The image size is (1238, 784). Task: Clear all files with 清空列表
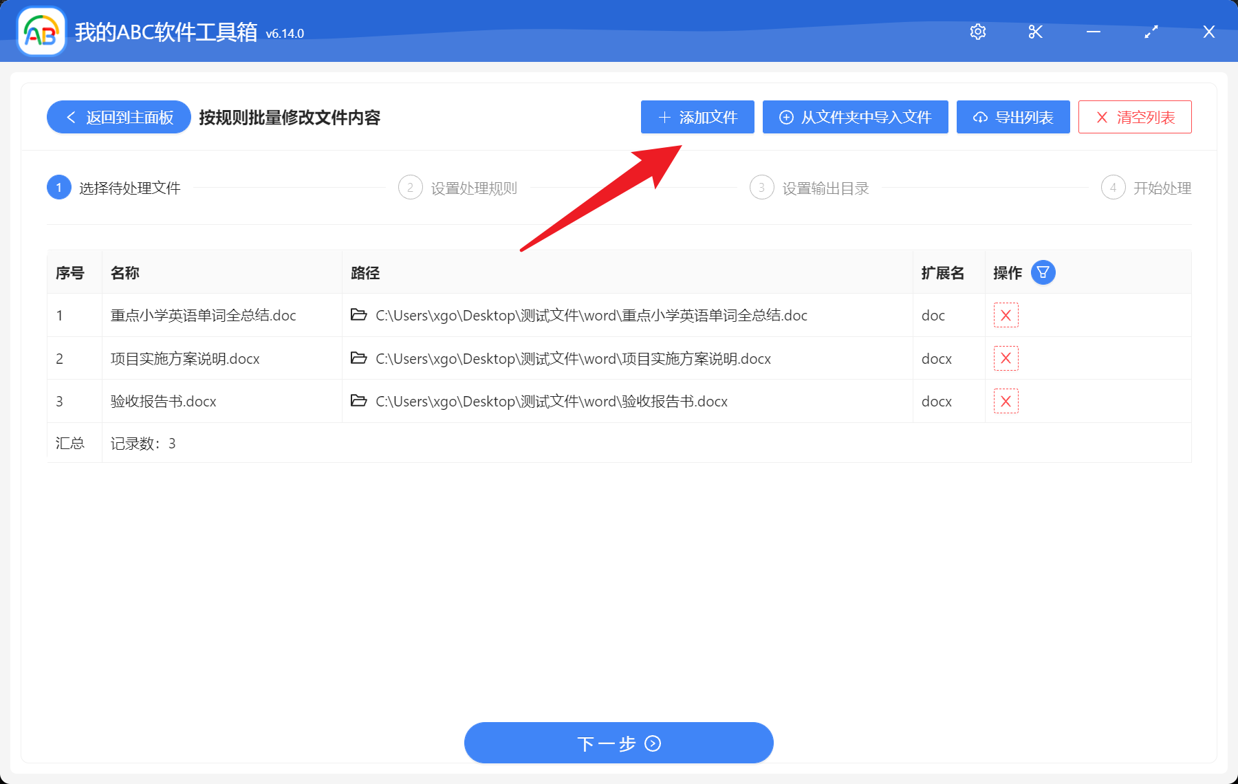pyautogui.click(x=1134, y=118)
